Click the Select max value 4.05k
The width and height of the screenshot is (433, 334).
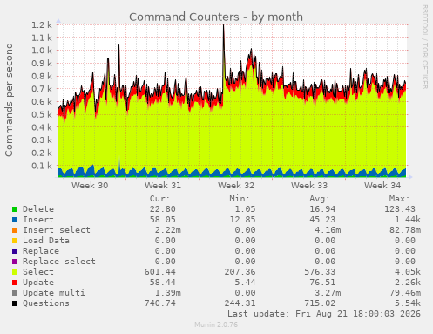(408, 272)
